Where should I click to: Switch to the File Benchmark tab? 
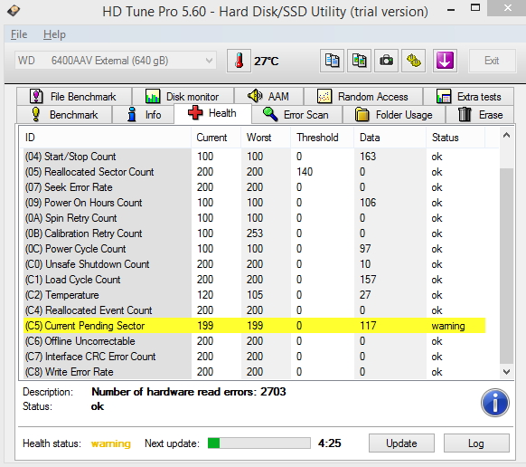(74, 97)
